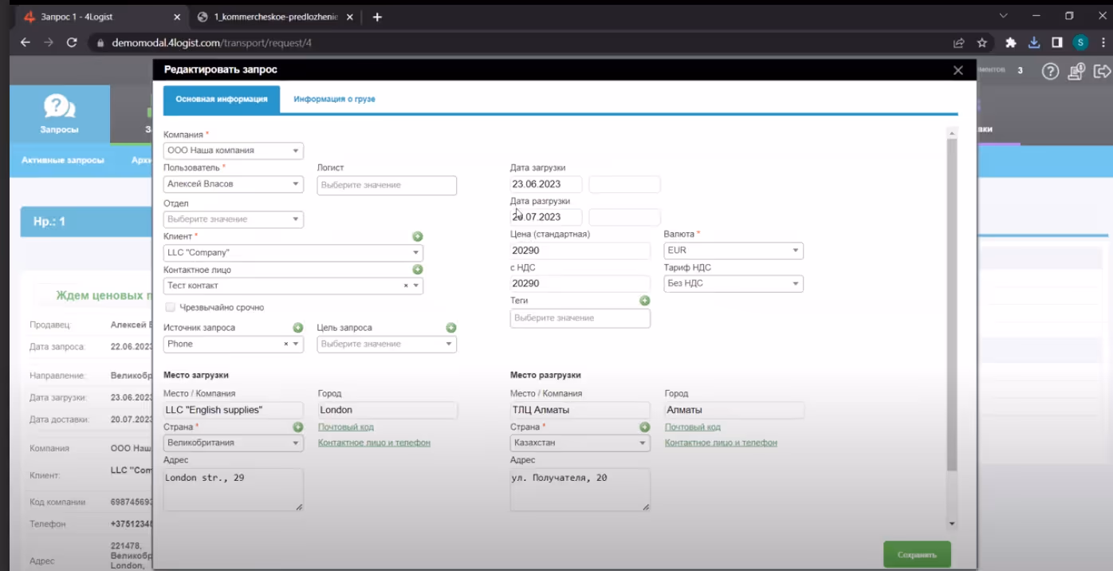
Task: Add new client with green plus icon
Action: coord(417,237)
